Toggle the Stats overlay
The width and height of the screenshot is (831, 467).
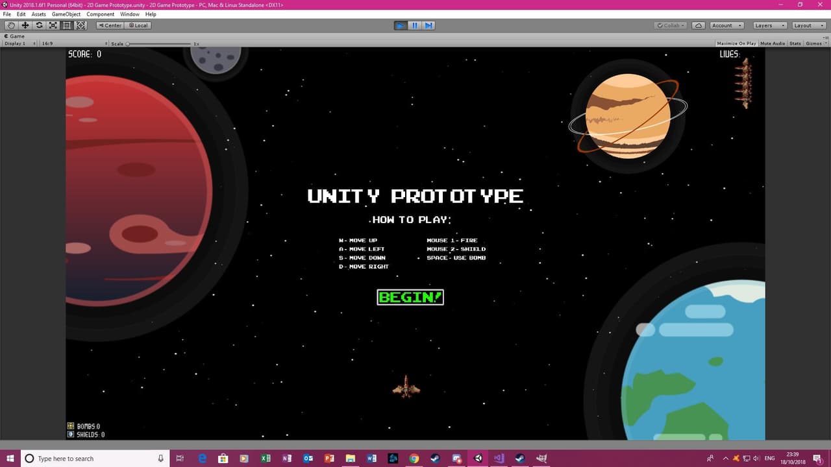(x=795, y=43)
